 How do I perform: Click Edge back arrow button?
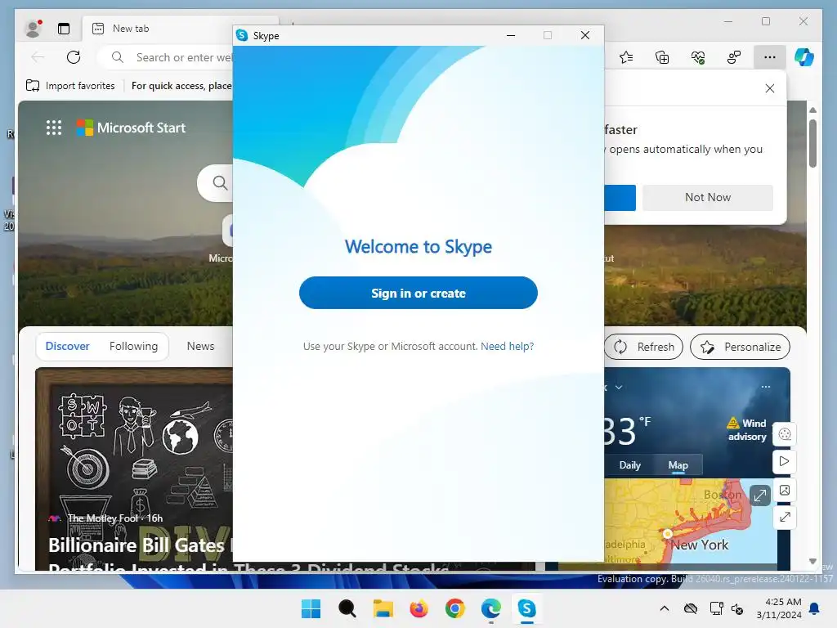click(38, 57)
